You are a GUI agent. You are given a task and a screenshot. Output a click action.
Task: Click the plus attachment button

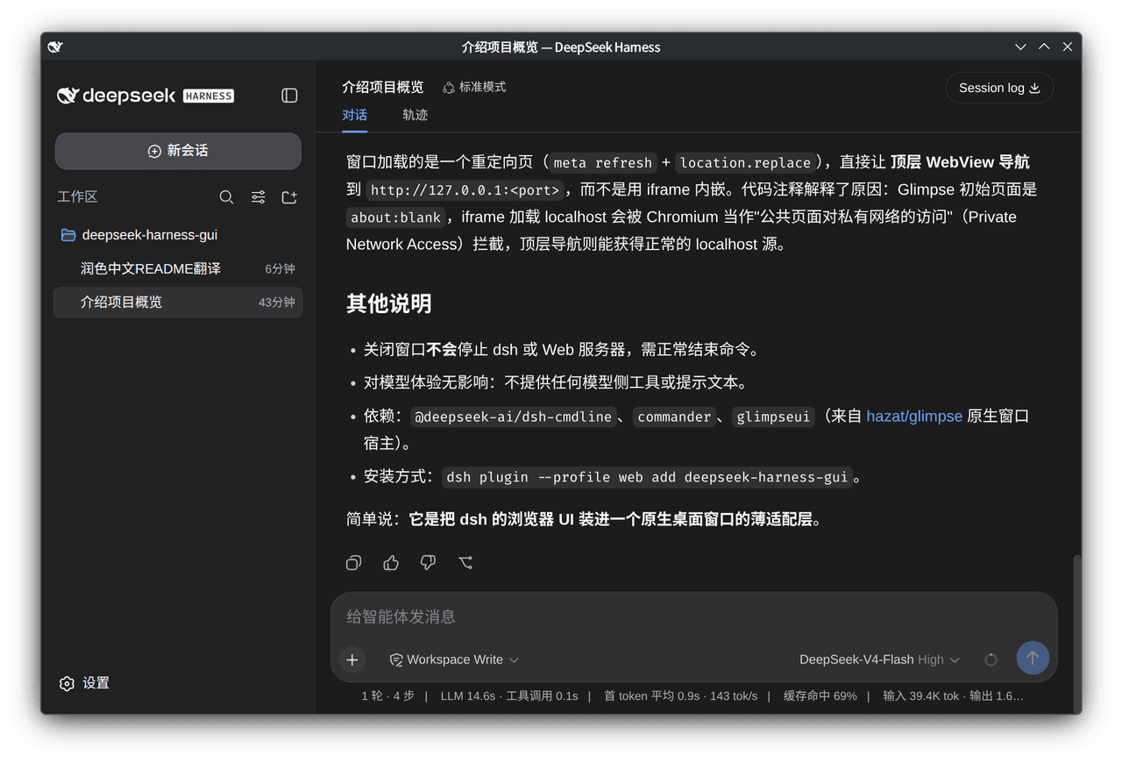coord(352,660)
